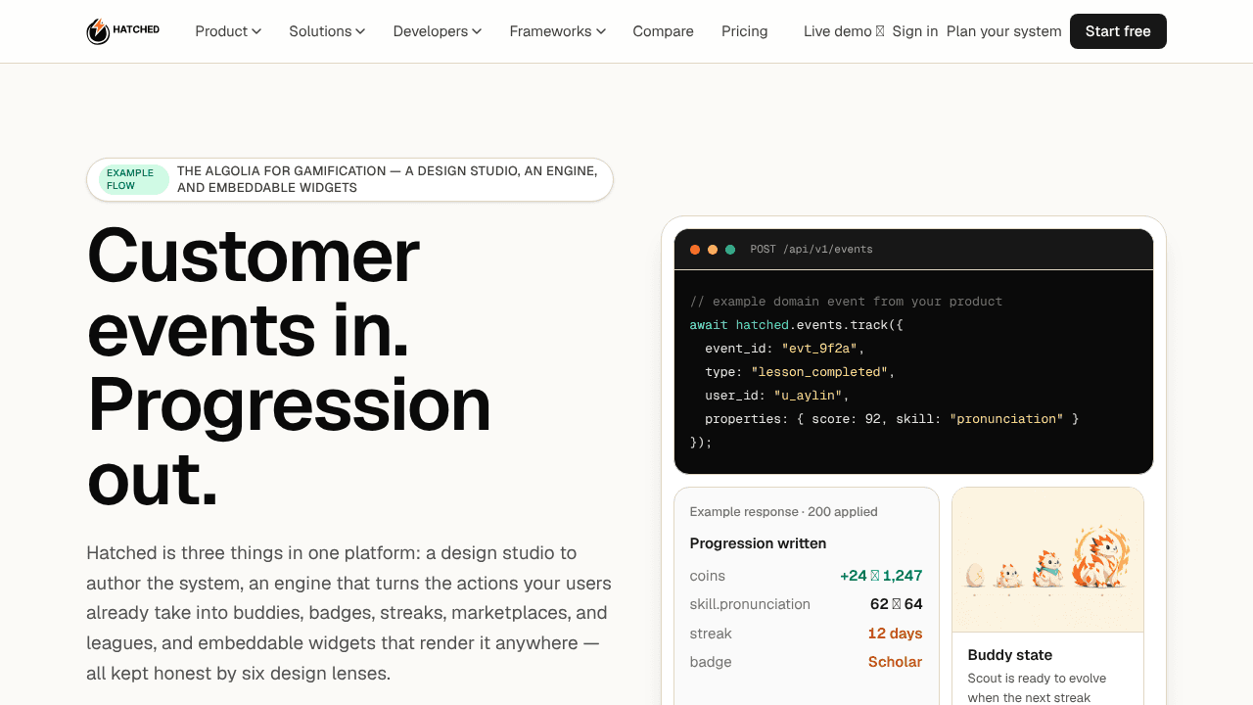Click the green window dot in code panel

pyautogui.click(x=730, y=250)
